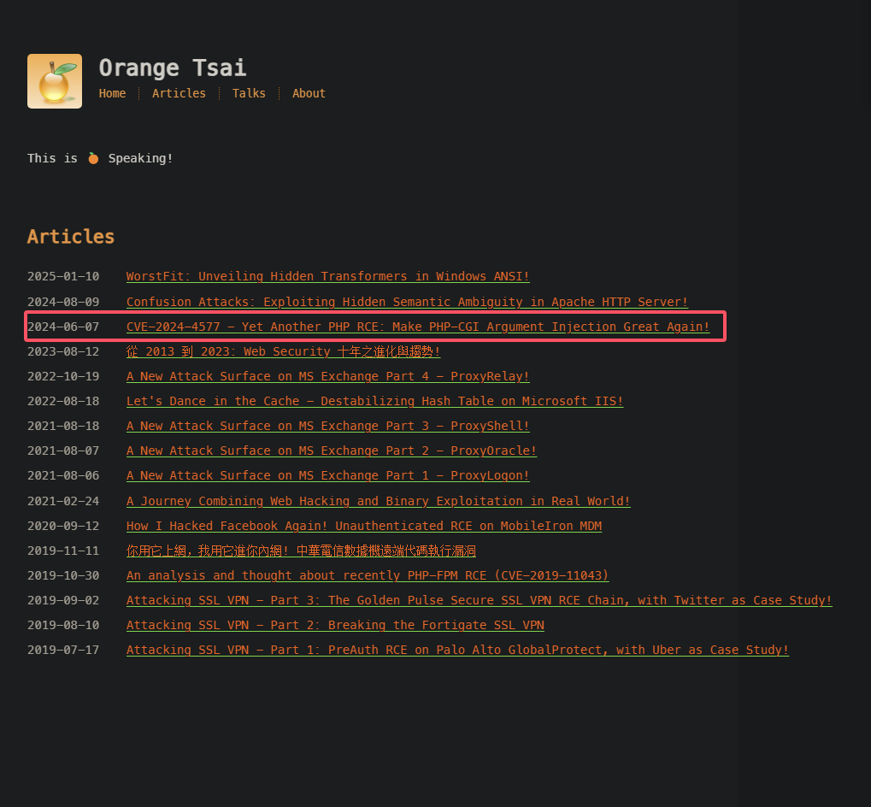Click the Orange Tsai site title
This screenshot has height=807, width=871.
tap(173, 68)
